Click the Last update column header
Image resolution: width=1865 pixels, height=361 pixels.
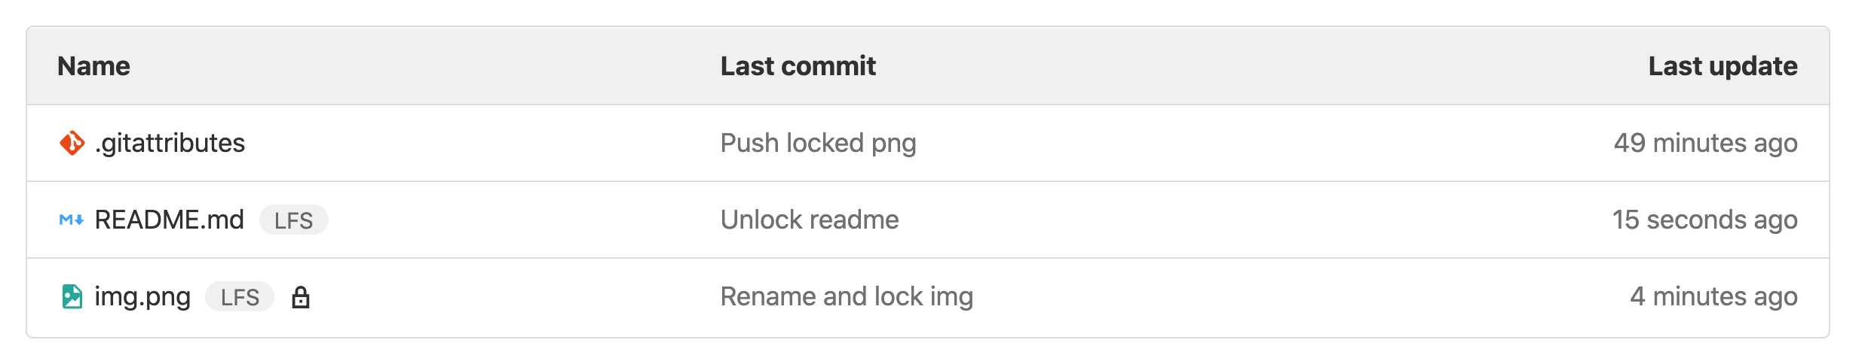[1723, 66]
